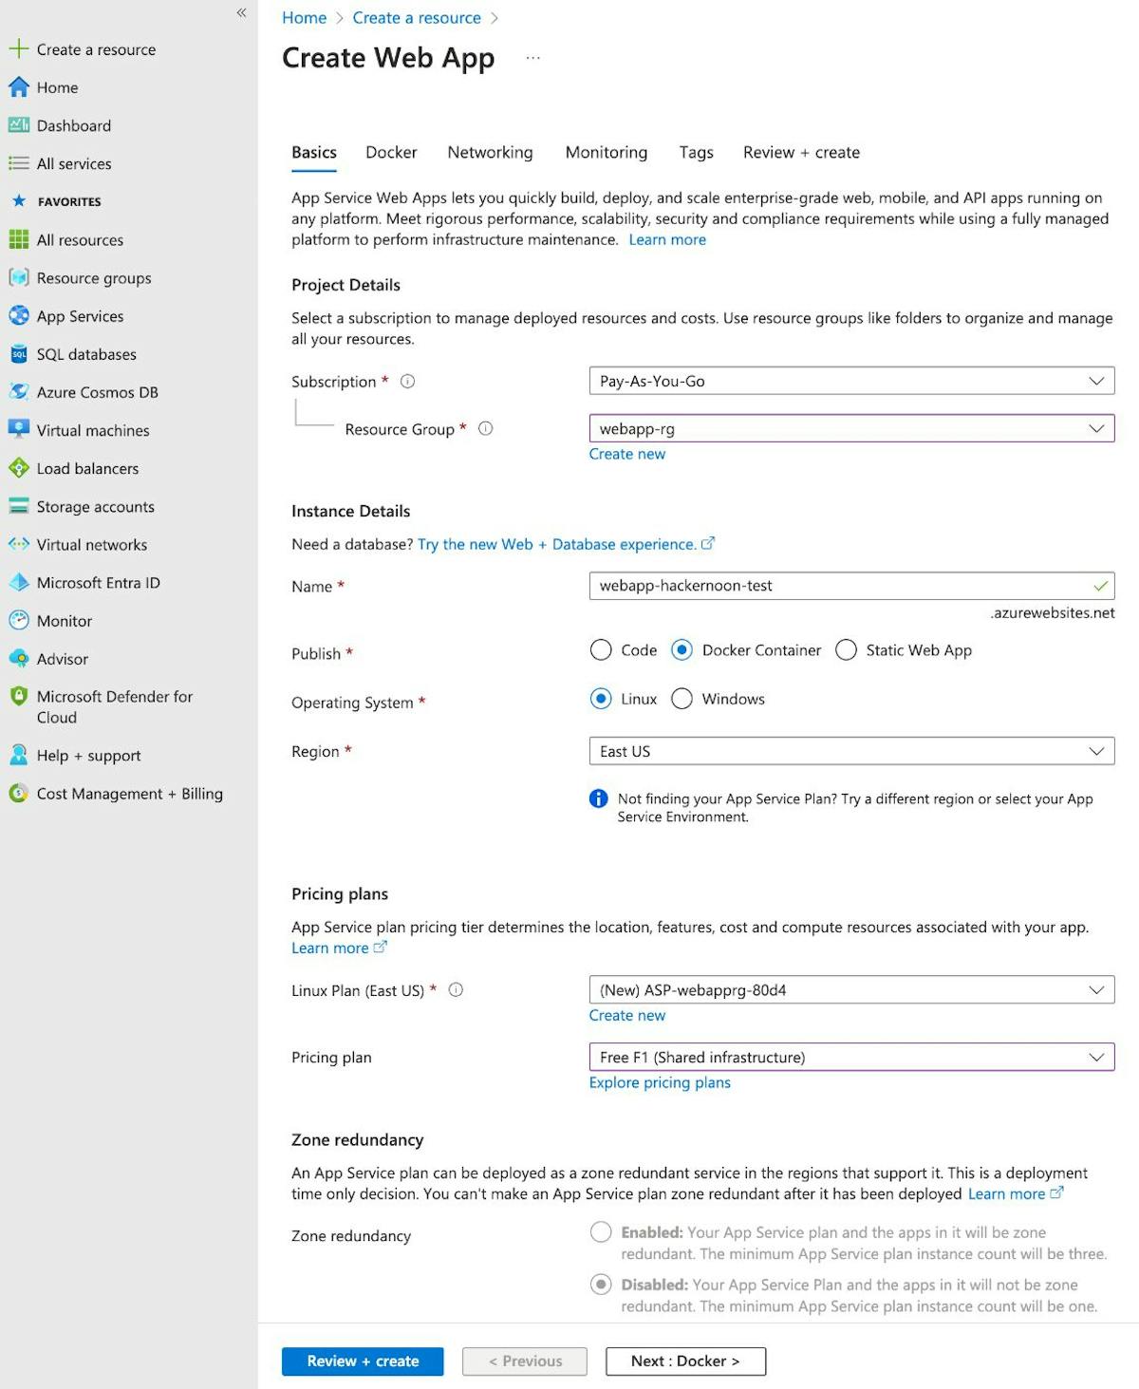Open the Pricing plan dropdown
1139x1389 pixels.
pyautogui.click(x=850, y=1057)
